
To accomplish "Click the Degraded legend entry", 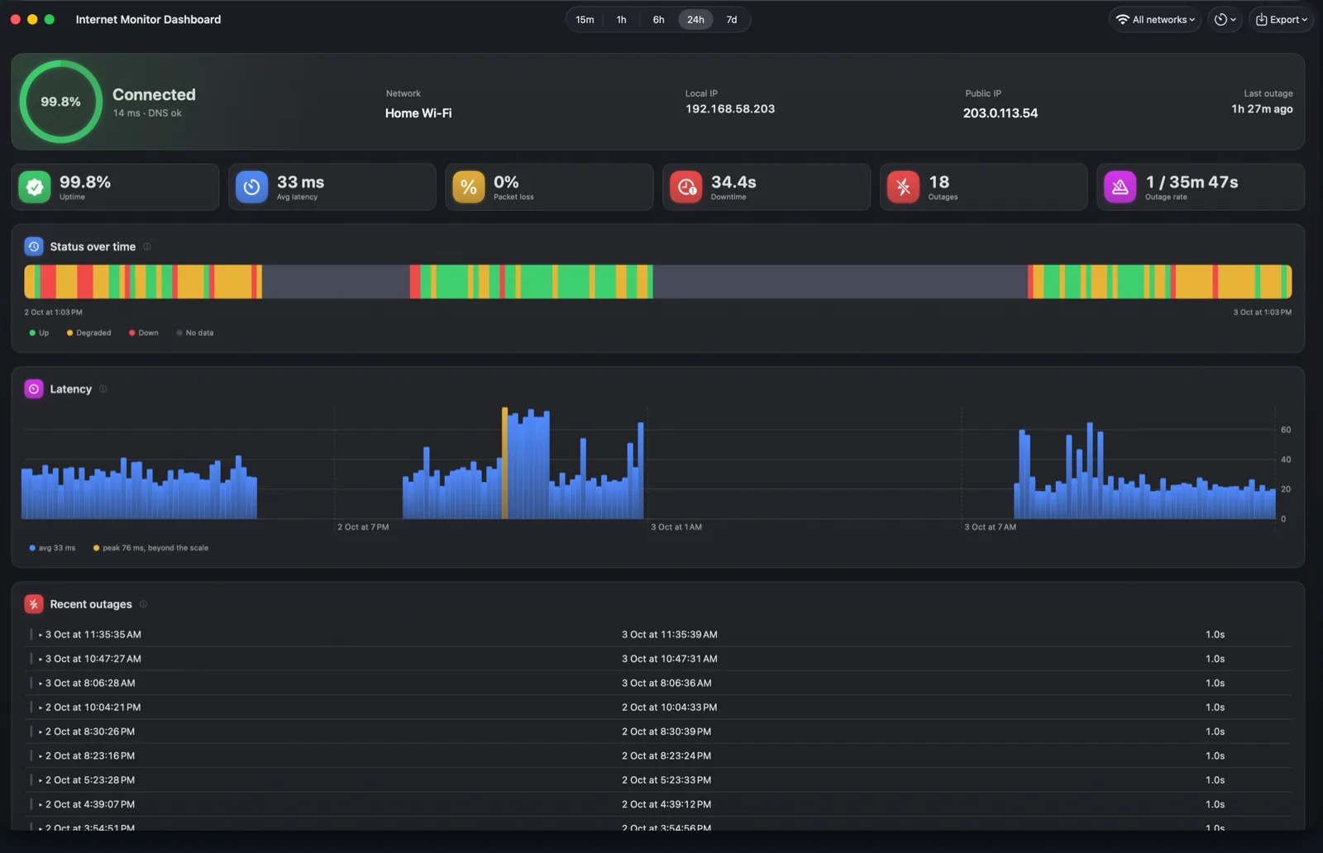I will [88, 333].
